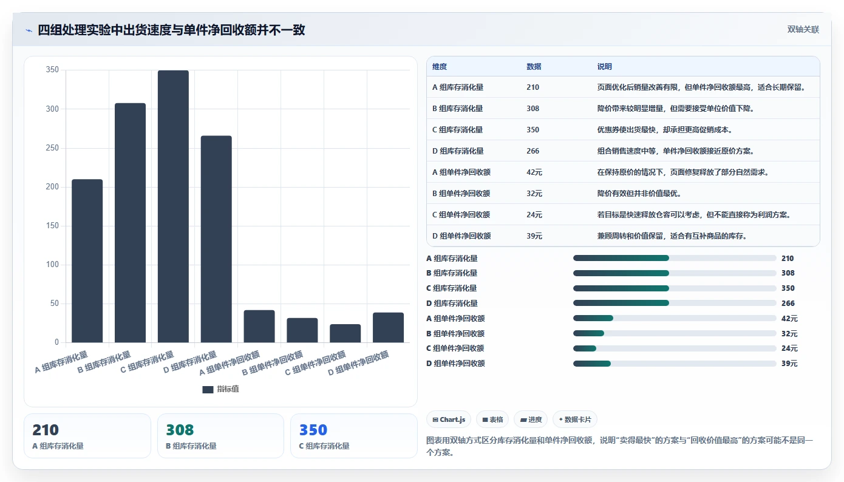Click progress bar for D 组单件净回收额

(x=675, y=364)
